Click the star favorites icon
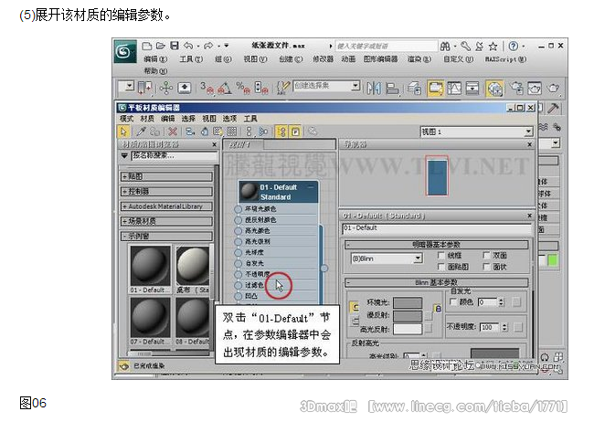Screen dimensions: 594x422 click(x=493, y=47)
